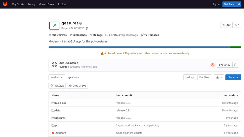Click the Get free trial button
This screenshot has width=244, height=137.
coord(231,4)
